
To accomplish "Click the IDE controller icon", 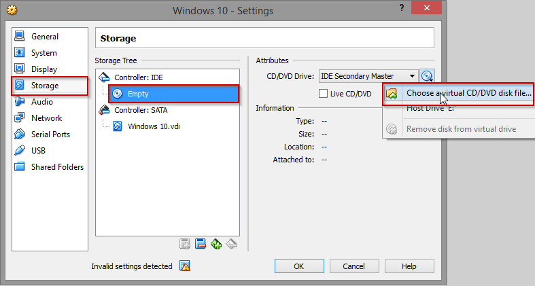I will coord(104,77).
